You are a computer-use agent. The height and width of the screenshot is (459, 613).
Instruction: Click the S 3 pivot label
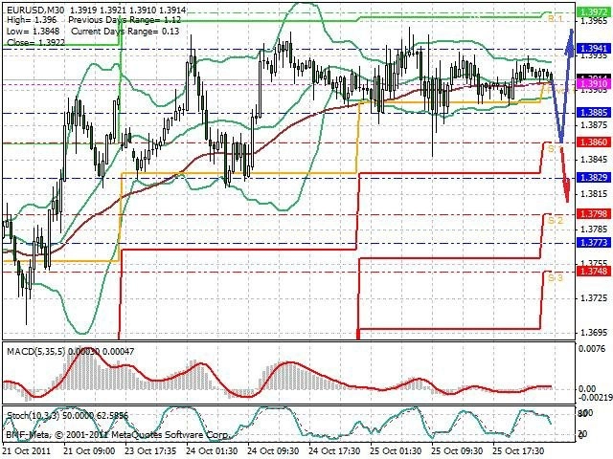(555, 278)
